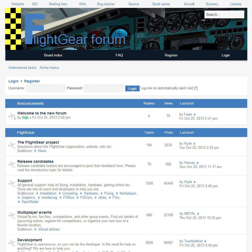Open the Source top link
Image resolution: width=252 pixels, height=252 pixels.
click(x=134, y=4)
